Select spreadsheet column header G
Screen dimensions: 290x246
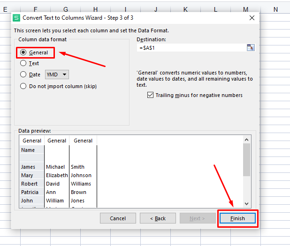pos(66,9)
